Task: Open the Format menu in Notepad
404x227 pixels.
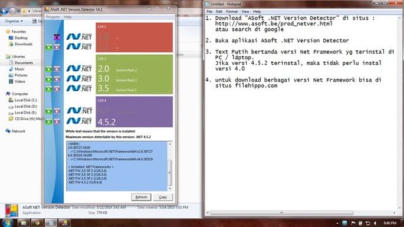Action: tap(232, 11)
